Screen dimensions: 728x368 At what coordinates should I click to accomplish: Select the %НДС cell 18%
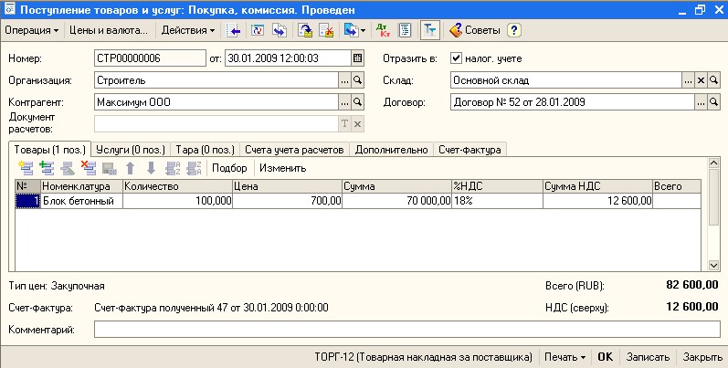pos(497,201)
